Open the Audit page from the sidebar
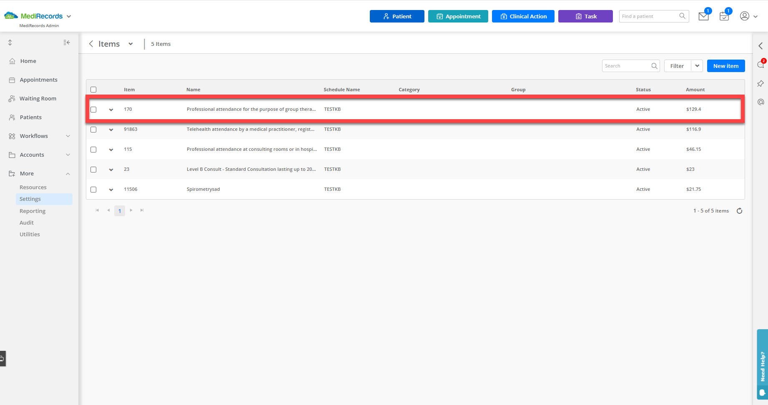Image resolution: width=768 pixels, height=405 pixels. click(x=26, y=222)
